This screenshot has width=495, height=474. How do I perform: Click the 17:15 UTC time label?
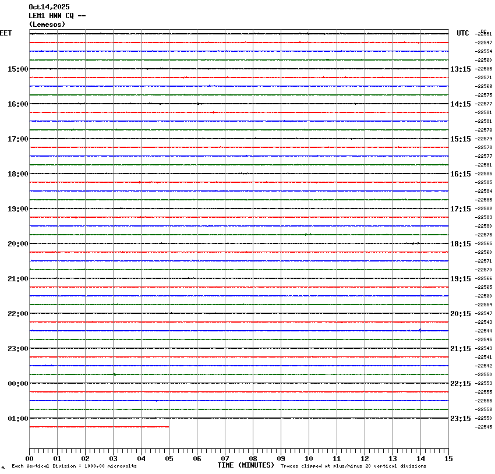coord(460,209)
